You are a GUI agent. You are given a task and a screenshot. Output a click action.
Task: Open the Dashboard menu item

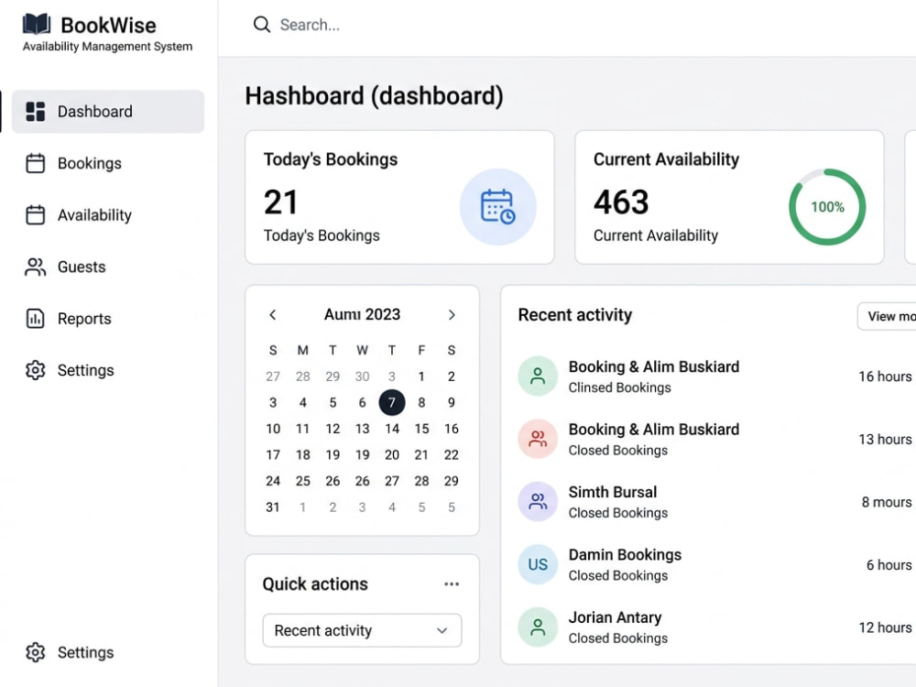click(108, 112)
